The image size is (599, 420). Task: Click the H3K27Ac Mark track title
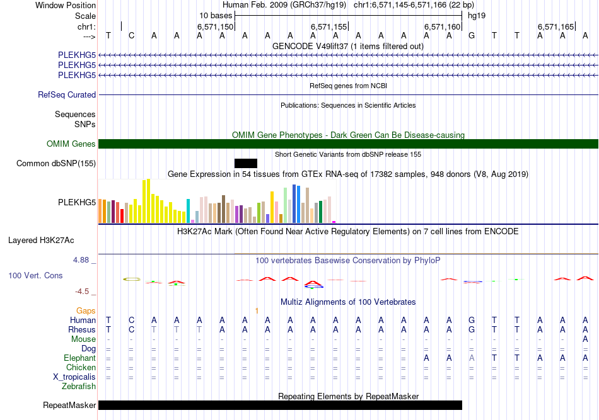(x=348, y=232)
